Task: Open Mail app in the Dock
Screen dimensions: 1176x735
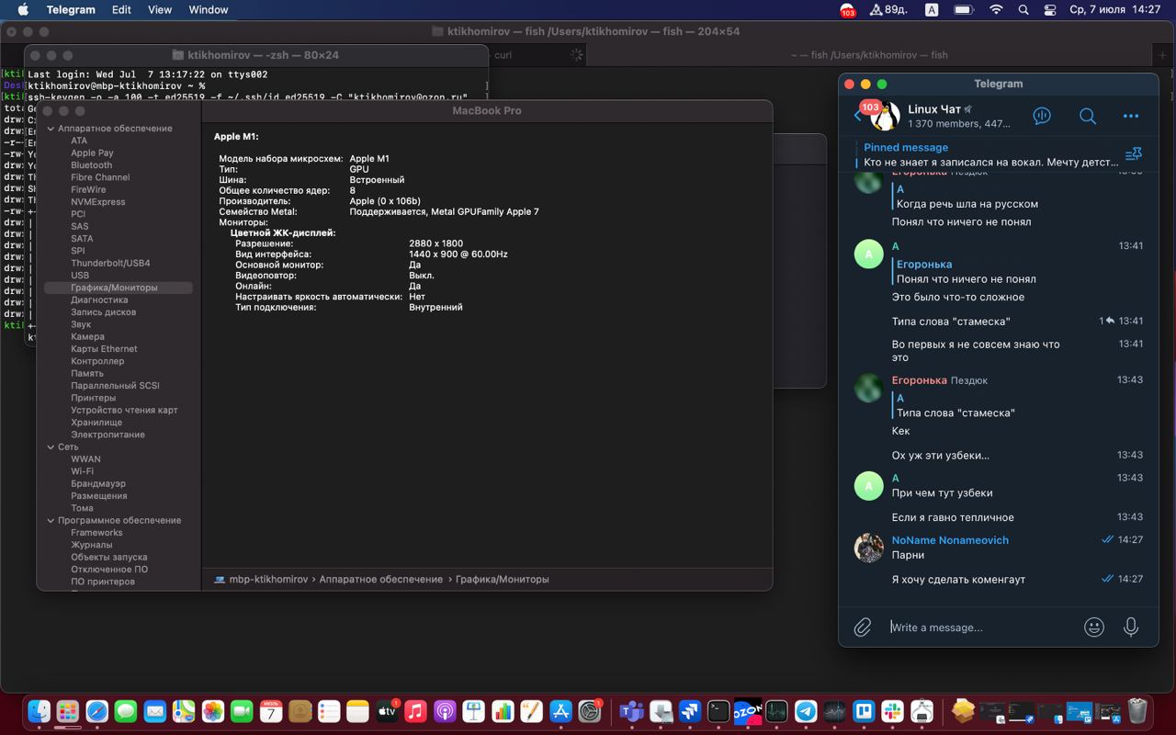Action: 155,711
